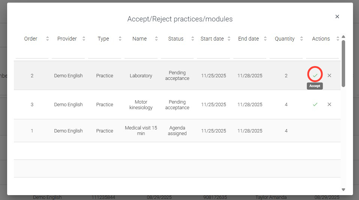
Task: Sort table by Order column arrows
Action: [47, 39]
